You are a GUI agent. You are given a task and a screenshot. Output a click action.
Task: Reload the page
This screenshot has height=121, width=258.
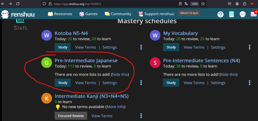[18, 4]
